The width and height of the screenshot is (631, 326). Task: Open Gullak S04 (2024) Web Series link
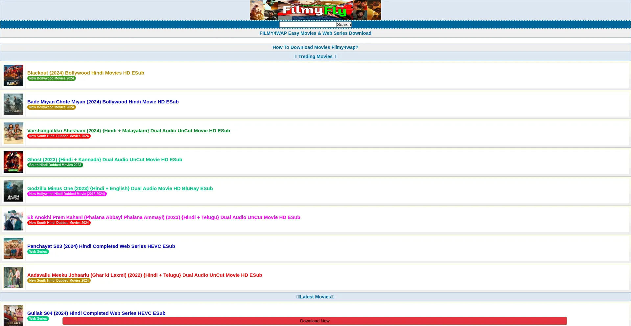coord(96,313)
